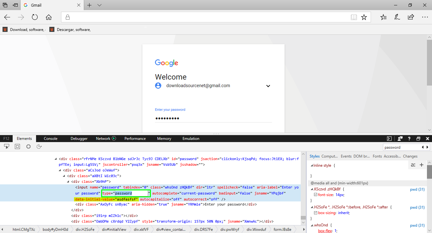This screenshot has height=233, width=432.
Task: Open the Fonts pane tab
Action: (377, 156)
